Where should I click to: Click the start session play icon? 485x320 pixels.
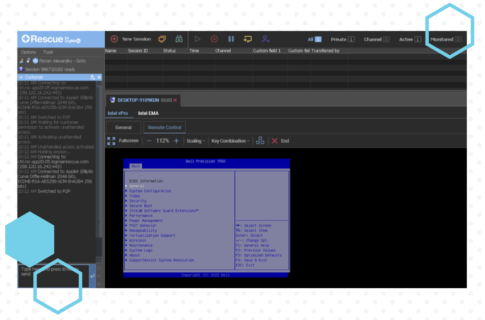197,39
